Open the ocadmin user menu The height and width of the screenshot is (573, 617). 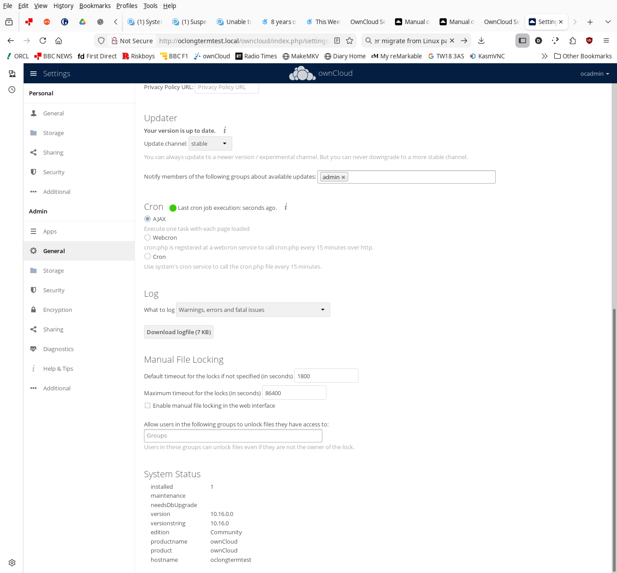tap(594, 74)
